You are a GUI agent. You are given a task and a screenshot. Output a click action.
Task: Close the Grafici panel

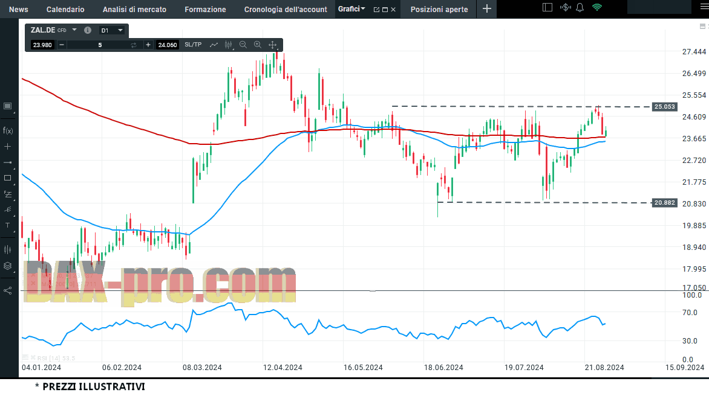click(393, 10)
